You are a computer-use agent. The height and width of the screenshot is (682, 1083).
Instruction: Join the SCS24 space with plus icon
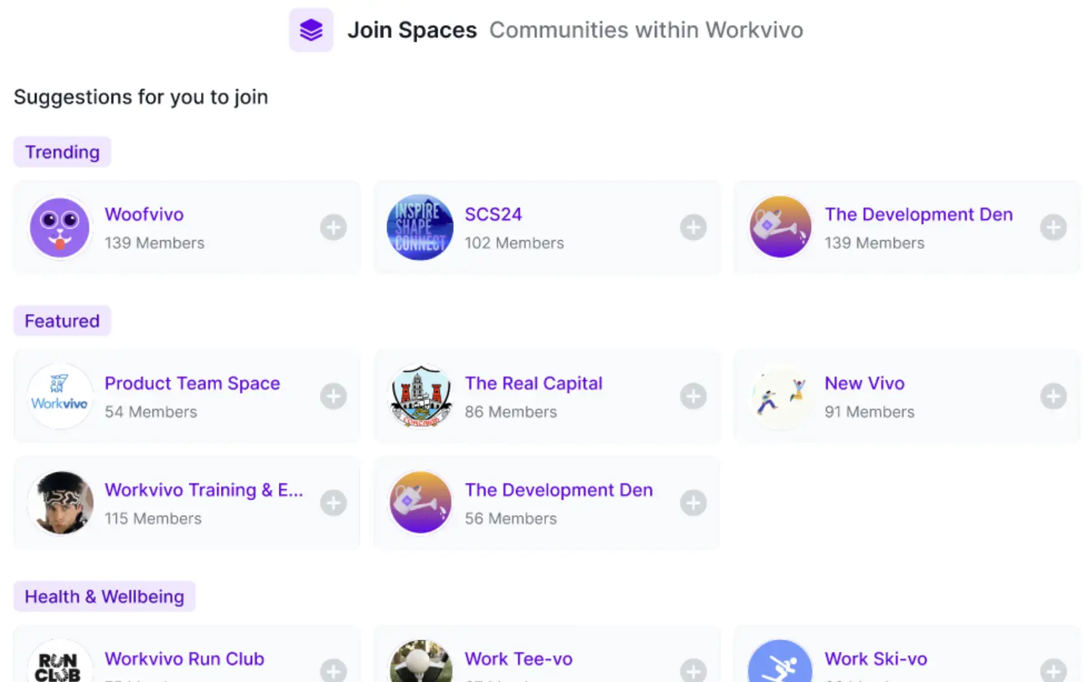pos(693,227)
